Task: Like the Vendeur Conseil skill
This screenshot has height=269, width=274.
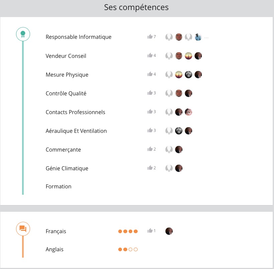Action: point(150,56)
